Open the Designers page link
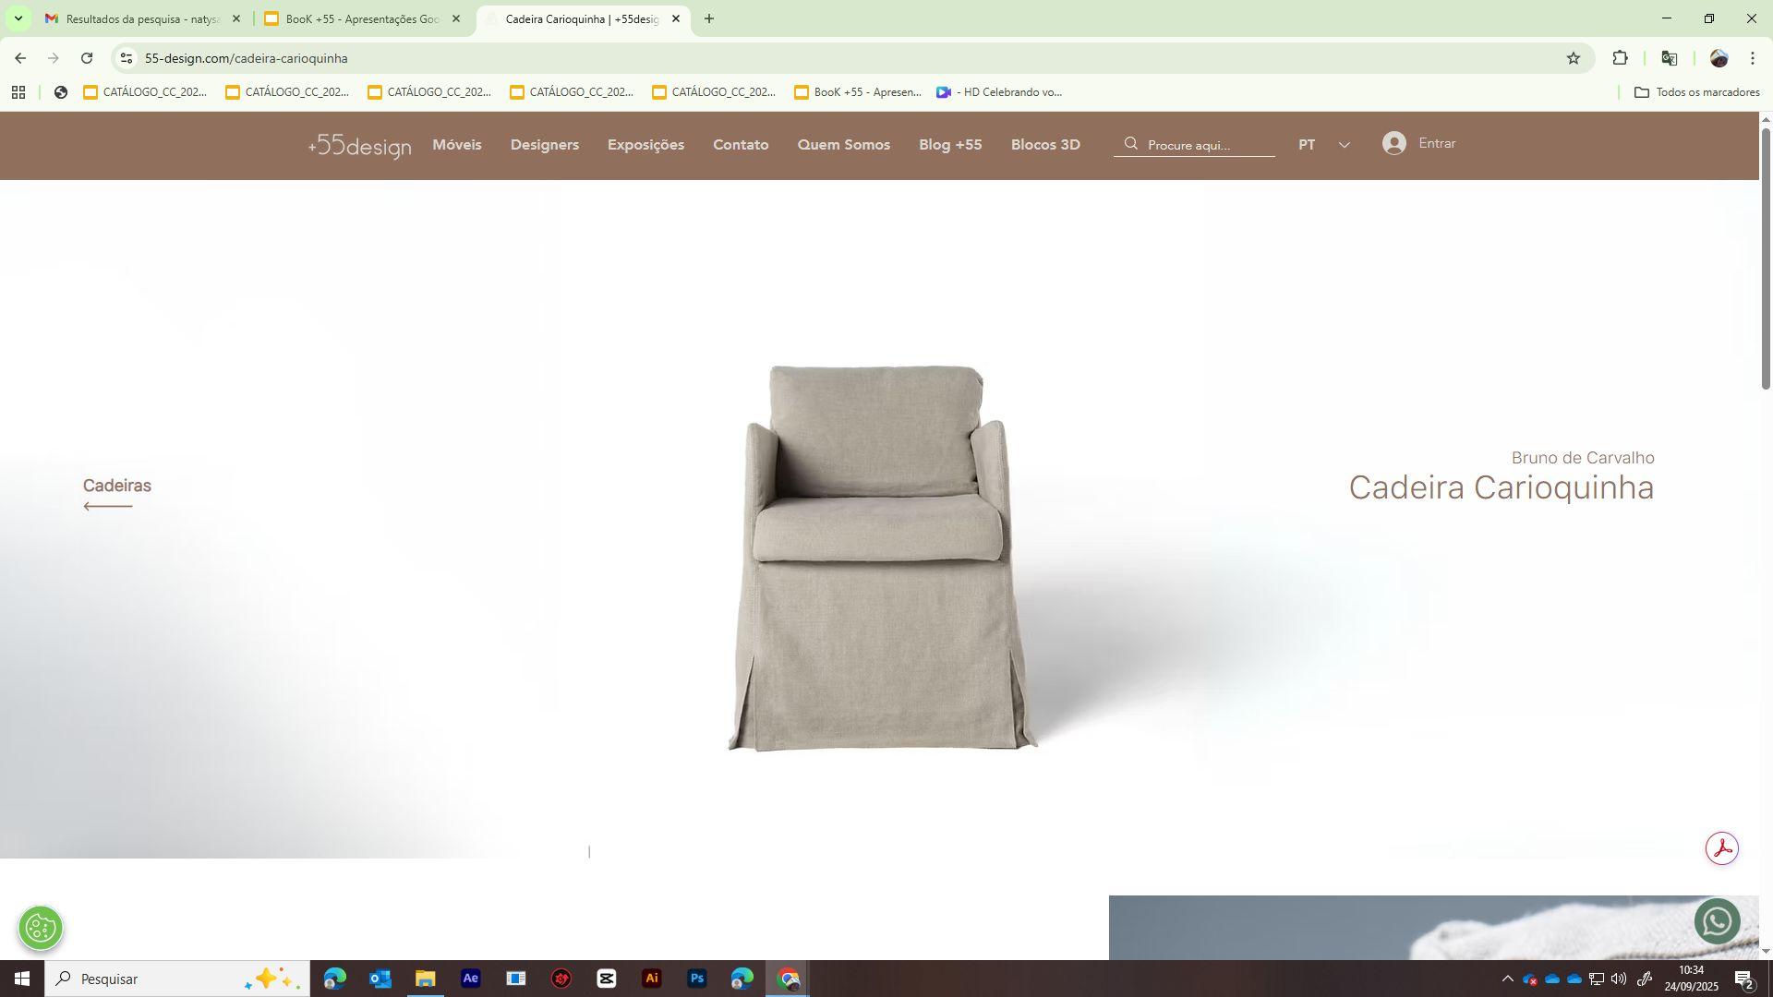The width and height of the screenshot is (1773, 997). click(545, 145)
